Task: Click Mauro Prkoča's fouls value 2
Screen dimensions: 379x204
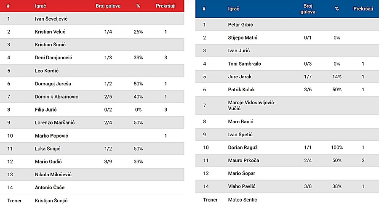Action: [363, 160]
